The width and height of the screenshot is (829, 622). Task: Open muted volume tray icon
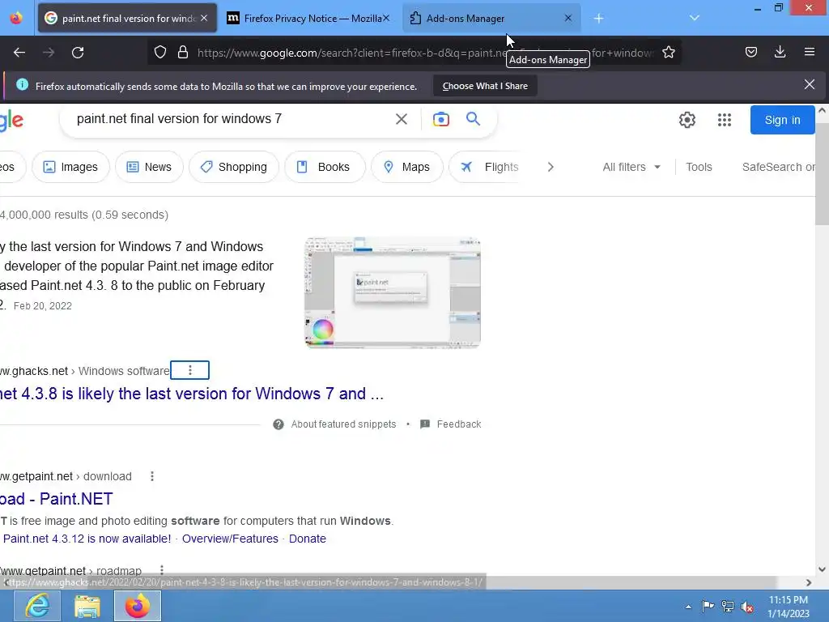(747, 607)
